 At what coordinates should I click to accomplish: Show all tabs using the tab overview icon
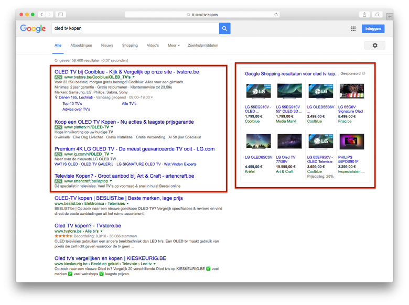[377, 15]
